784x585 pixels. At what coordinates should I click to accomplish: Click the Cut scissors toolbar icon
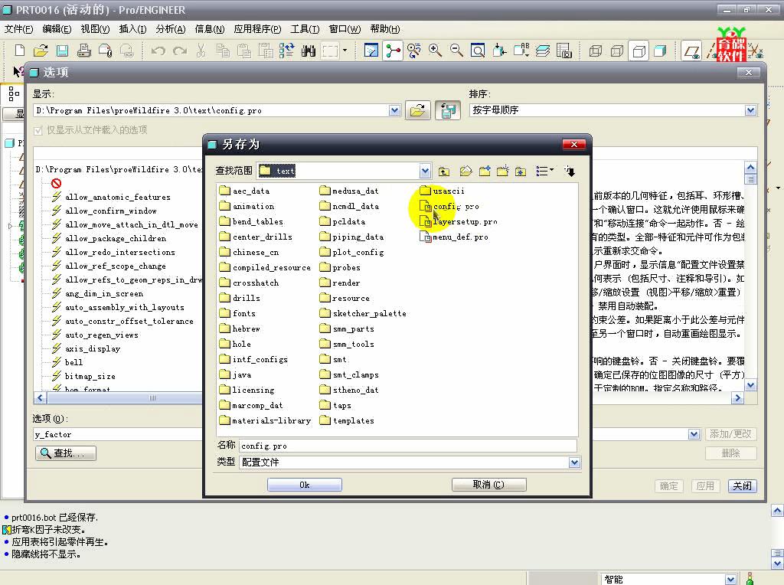click(x=201, y=51)
